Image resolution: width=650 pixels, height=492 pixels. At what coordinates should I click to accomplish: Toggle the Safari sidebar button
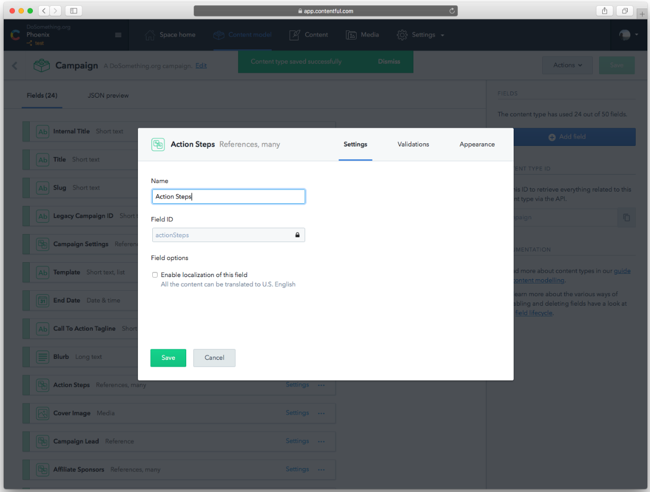click(x=73, y=11)
